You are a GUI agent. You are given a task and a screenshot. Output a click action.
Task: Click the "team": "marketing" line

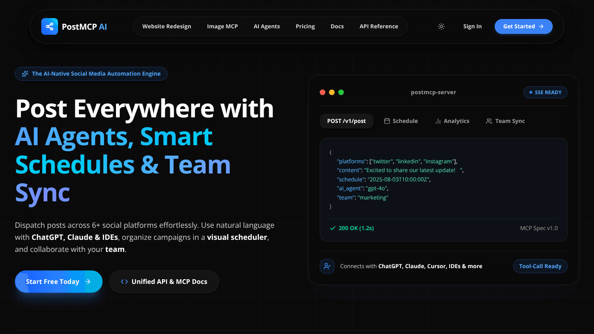(x=362, y=197)
